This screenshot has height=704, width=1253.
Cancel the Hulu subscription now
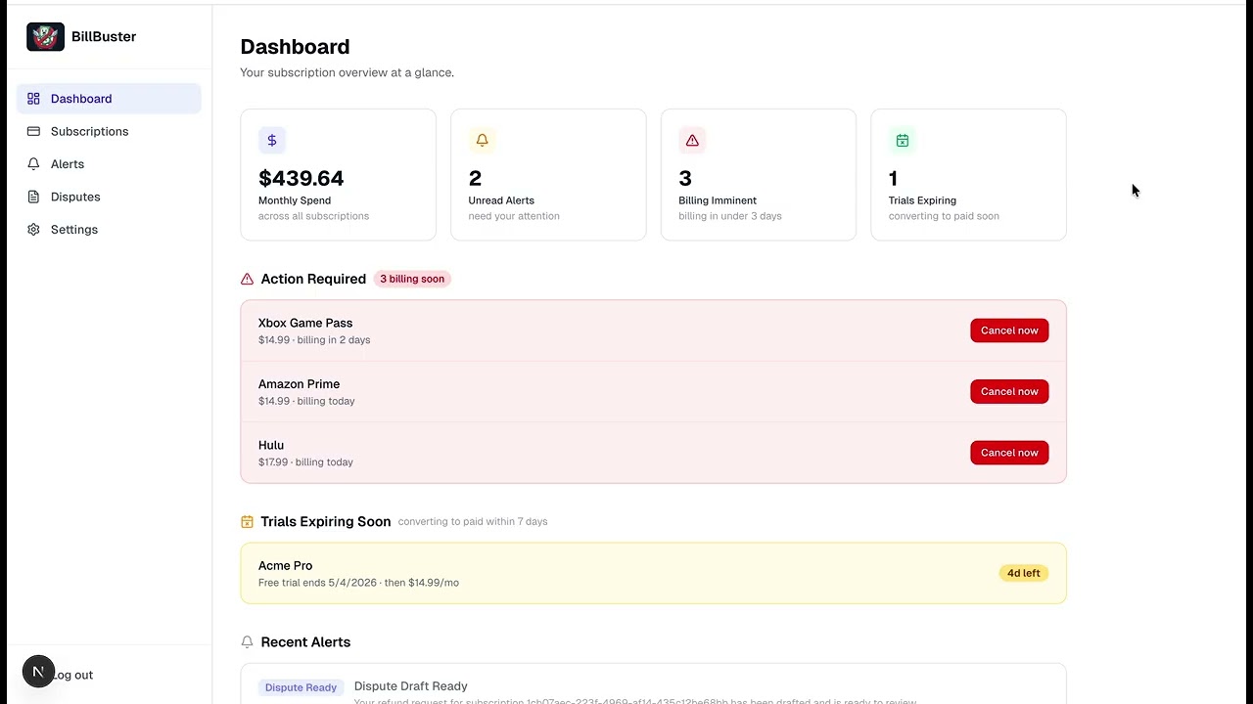pyautogui.click(x=1009, y=453)
